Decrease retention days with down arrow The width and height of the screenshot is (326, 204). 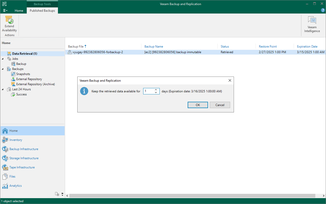point(156,93)
